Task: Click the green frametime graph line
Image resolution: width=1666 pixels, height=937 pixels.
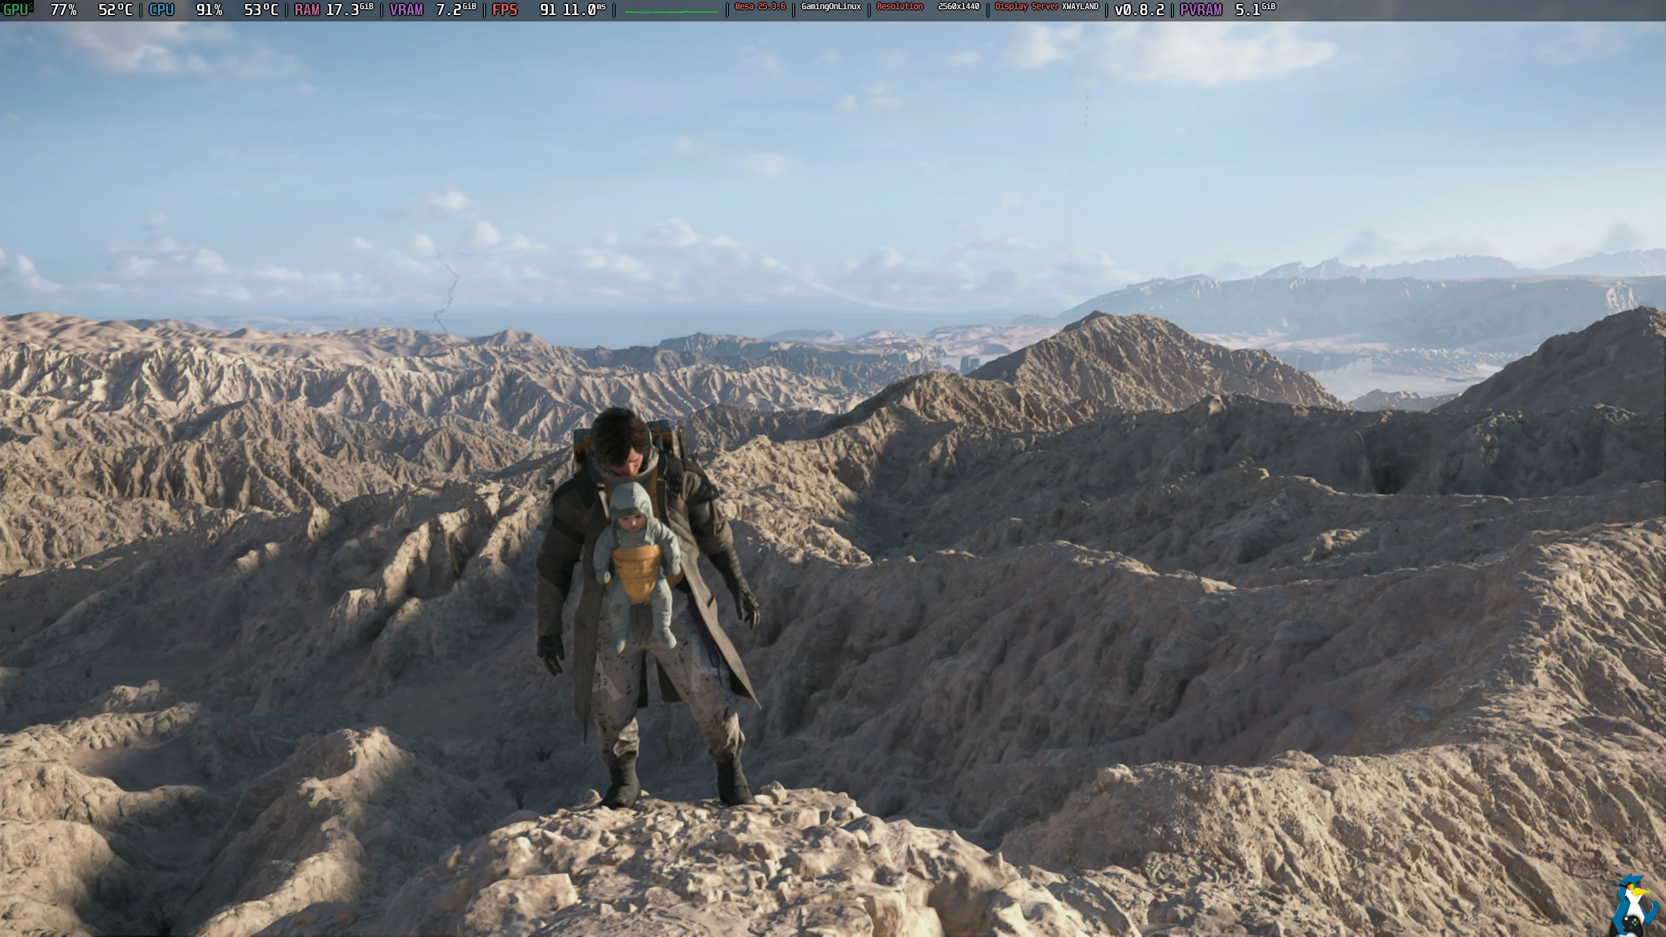Action: tap(671, 11)
